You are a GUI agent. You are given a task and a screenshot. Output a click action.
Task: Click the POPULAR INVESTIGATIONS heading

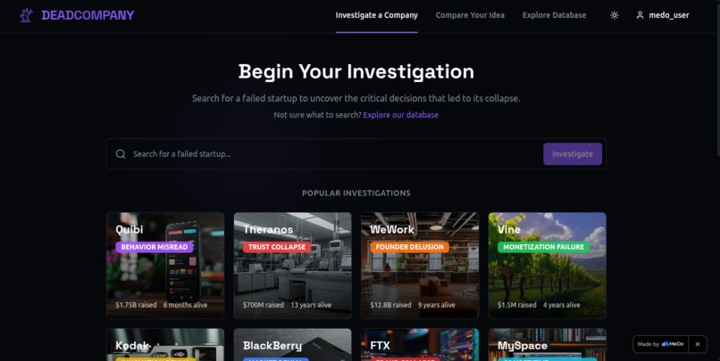pyautogui.click(x=356, y=193)
